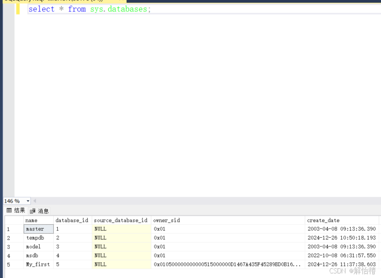This screenshot has height=278, width=381.
Task: Select row header number 5
Action: (x=14, y=265)
